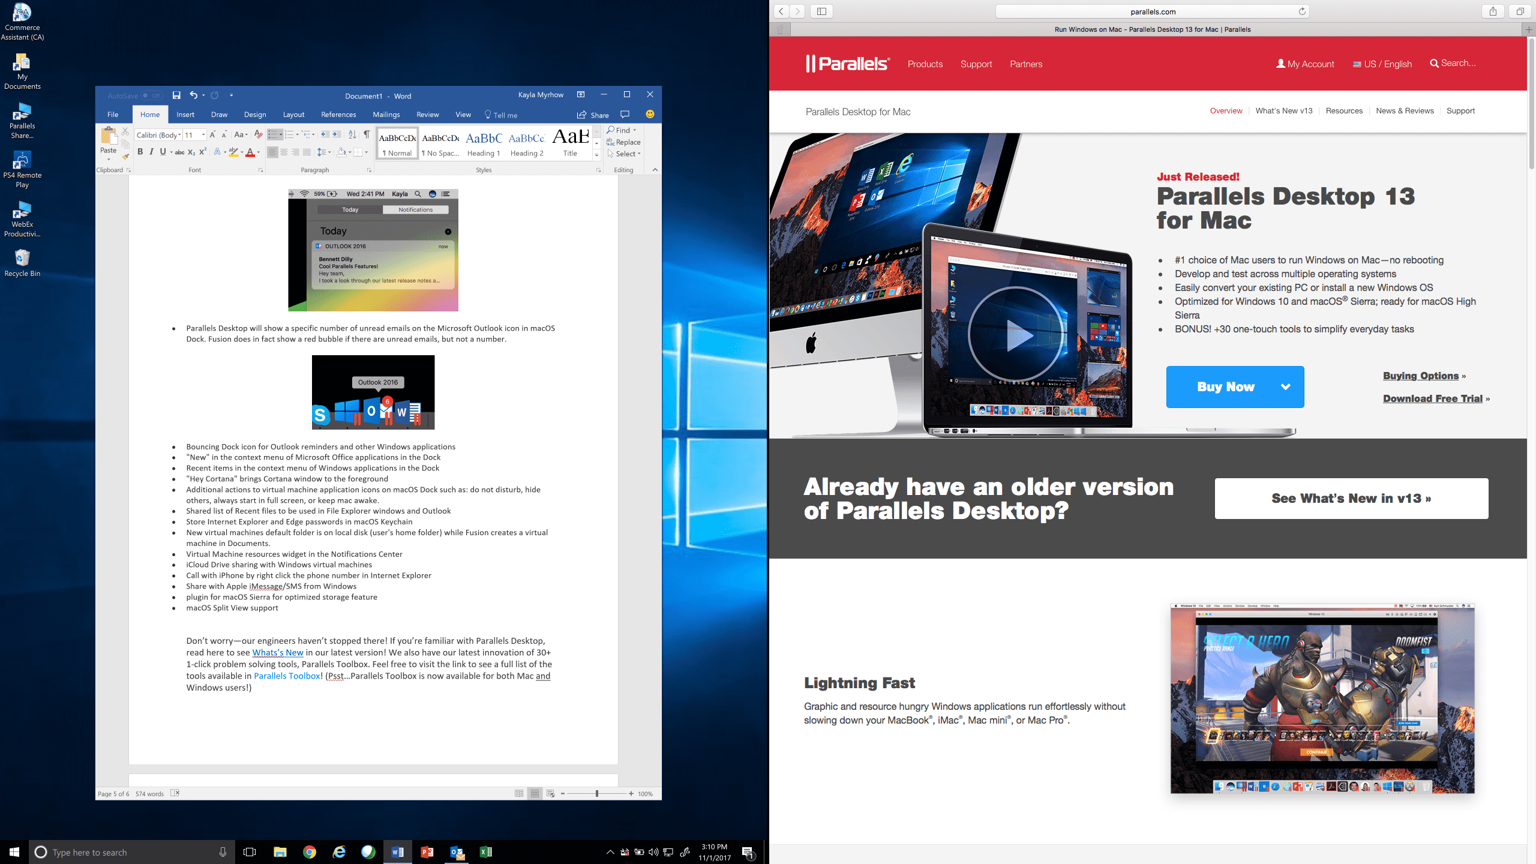Screen dimensions: 1536x864
Task: Align paragraph text to the right
Action: (x=295, y=152)
